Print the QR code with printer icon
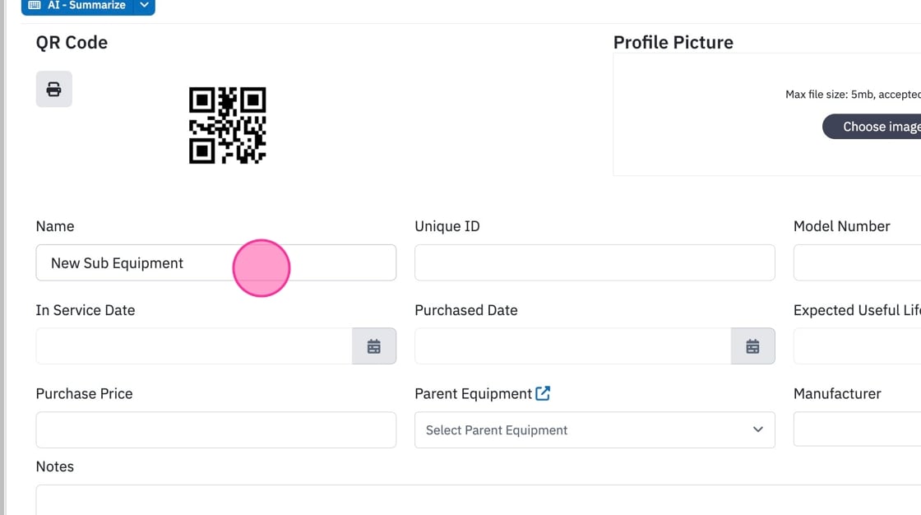The height and width of the screenshot is (515, 921). (x=54, y=90)
